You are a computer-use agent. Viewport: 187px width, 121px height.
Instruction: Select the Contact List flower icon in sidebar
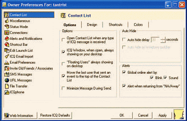7,15
